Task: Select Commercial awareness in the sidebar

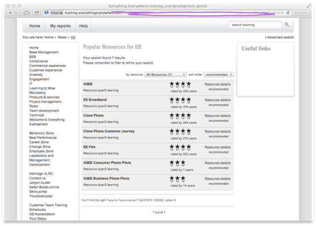Action: click(47, 65)
